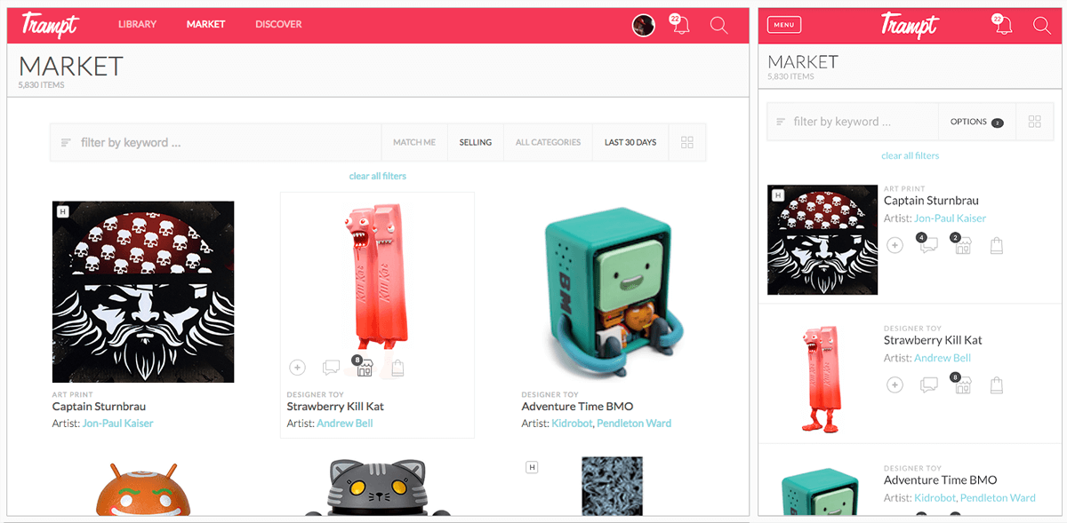
Task: Click shopping bag icon on mobile Kill Kat row
Action: [996, 384]
